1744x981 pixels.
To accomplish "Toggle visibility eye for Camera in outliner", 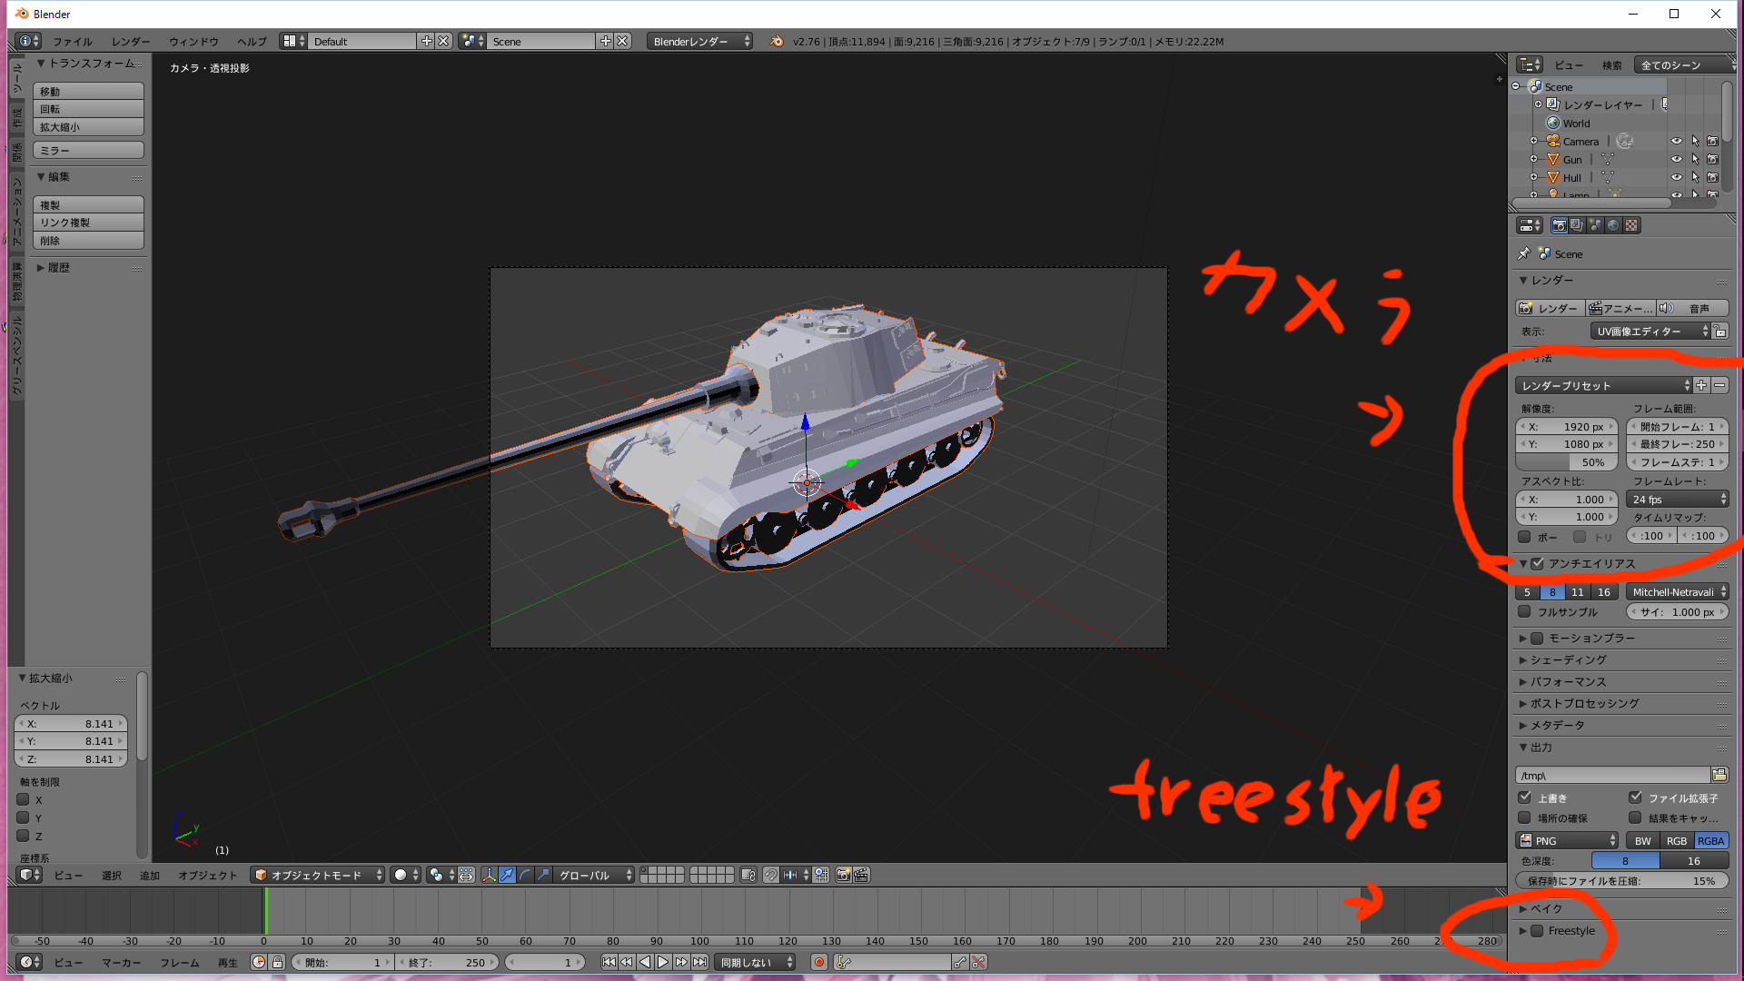I will 1676,141.
